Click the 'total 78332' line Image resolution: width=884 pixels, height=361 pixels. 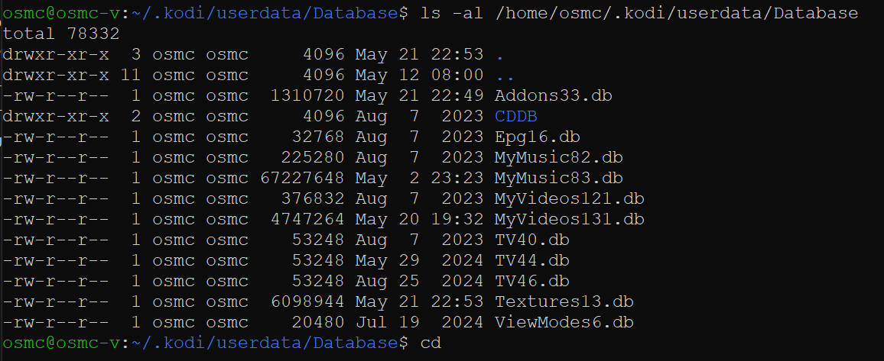tap(61, 34)
